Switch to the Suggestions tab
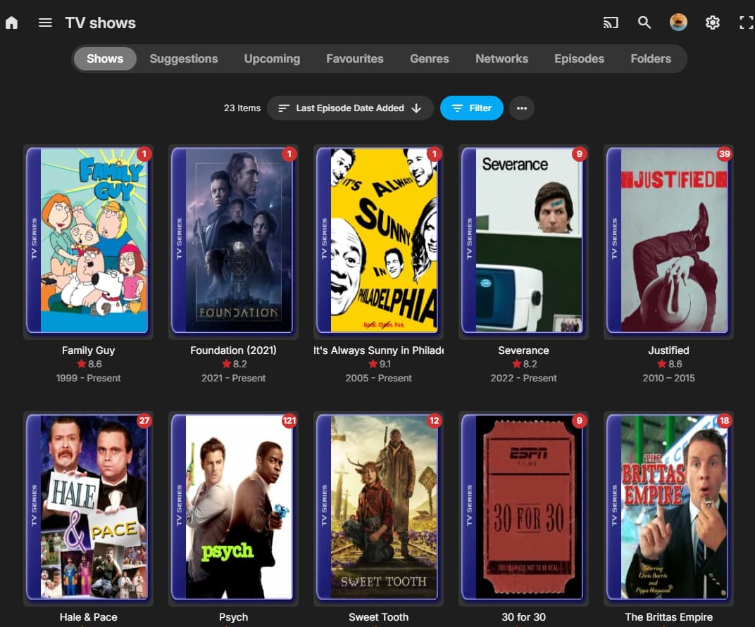Screen dimensions: 755x627 183,58
